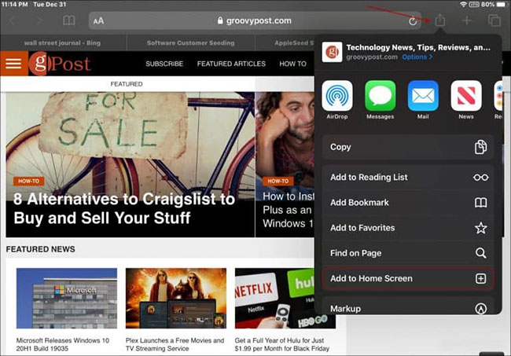Choose Find on Page
The width and height of the screenshot is (511, 356).
tap(408, 253)
